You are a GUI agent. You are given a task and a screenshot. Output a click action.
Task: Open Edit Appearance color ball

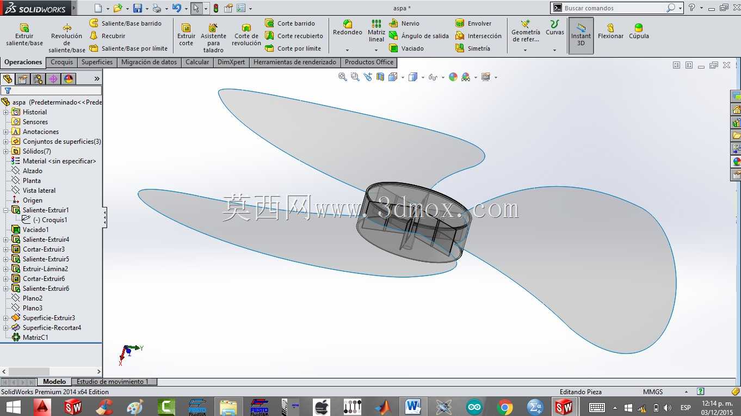(453, 77)
